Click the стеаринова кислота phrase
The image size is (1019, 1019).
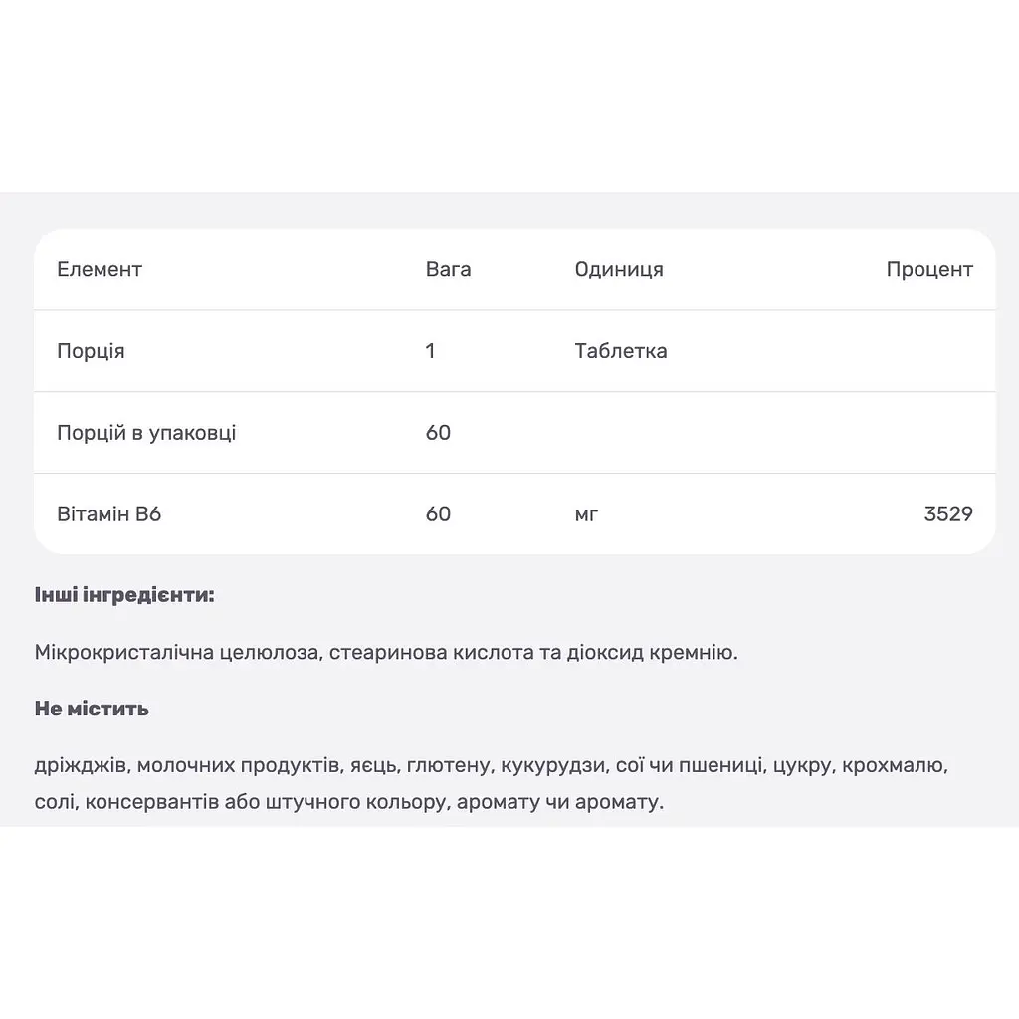(432, 652)
